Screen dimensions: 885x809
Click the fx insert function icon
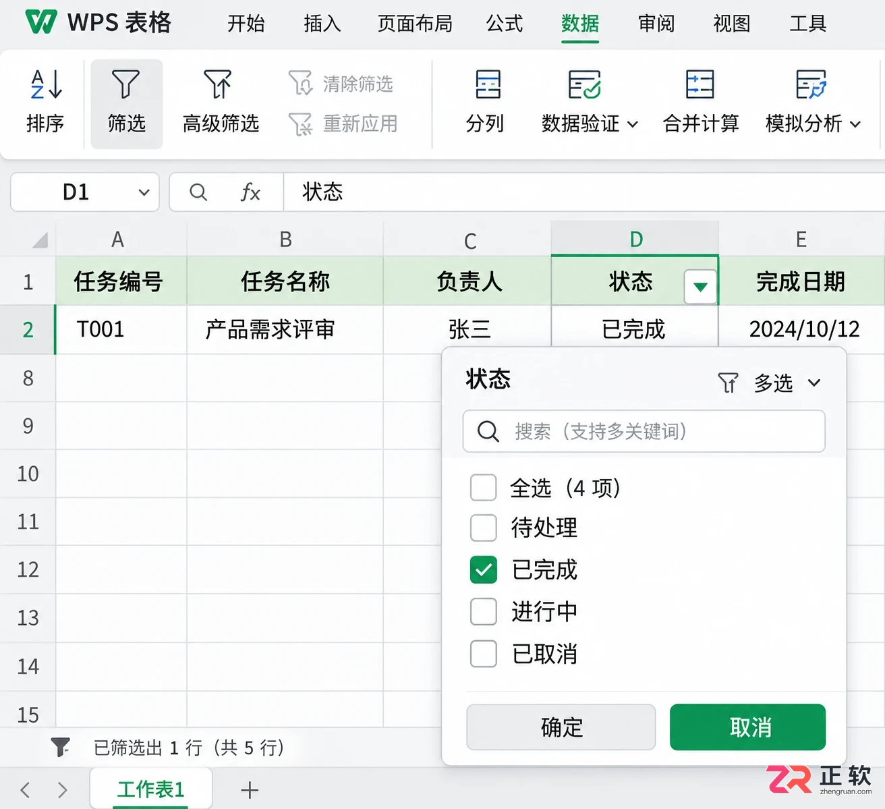[250, 192]
